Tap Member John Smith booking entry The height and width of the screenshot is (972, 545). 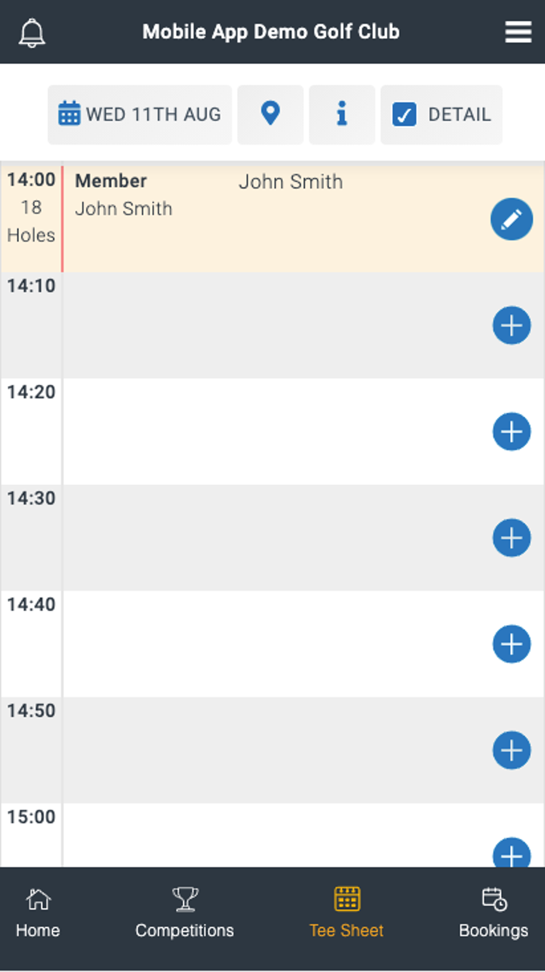123,195
